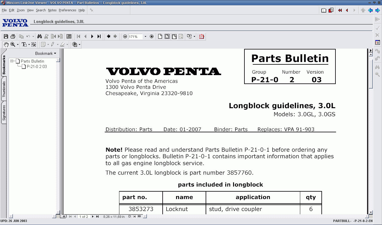Open the Pencil tool dropdown arrow
Image resolution: width=382 pixels, height=225 pixels.
(x=58, y=44)
